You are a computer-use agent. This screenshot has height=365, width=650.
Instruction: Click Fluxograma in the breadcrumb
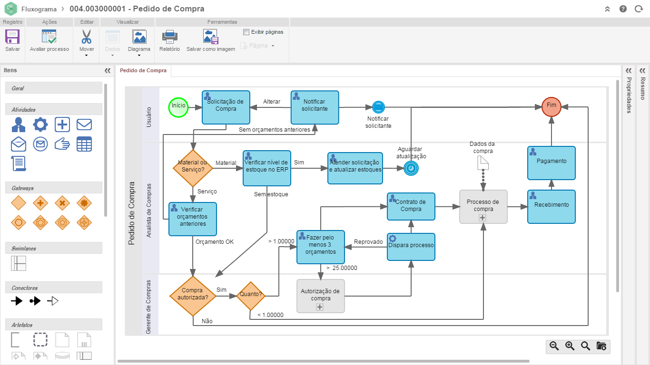point(39,9)
